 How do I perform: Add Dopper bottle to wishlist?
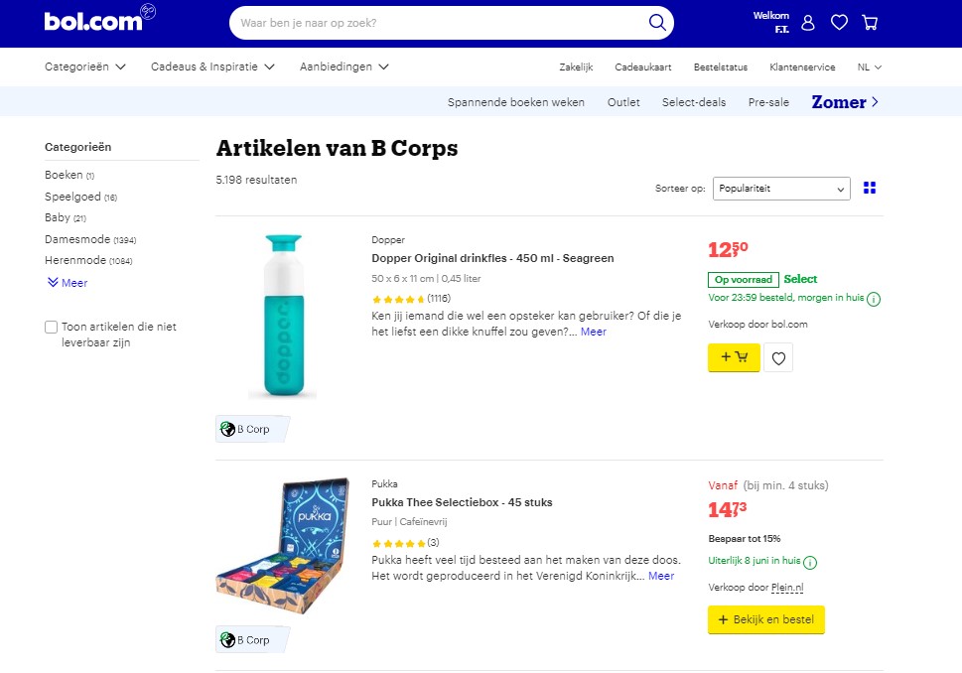point(778,358)
